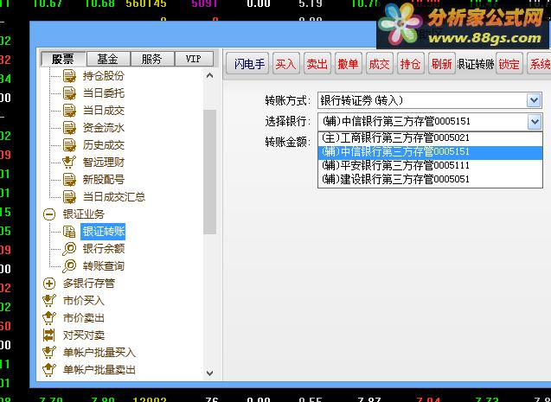Collapse the 银证业务 tree node

(49, 214)
